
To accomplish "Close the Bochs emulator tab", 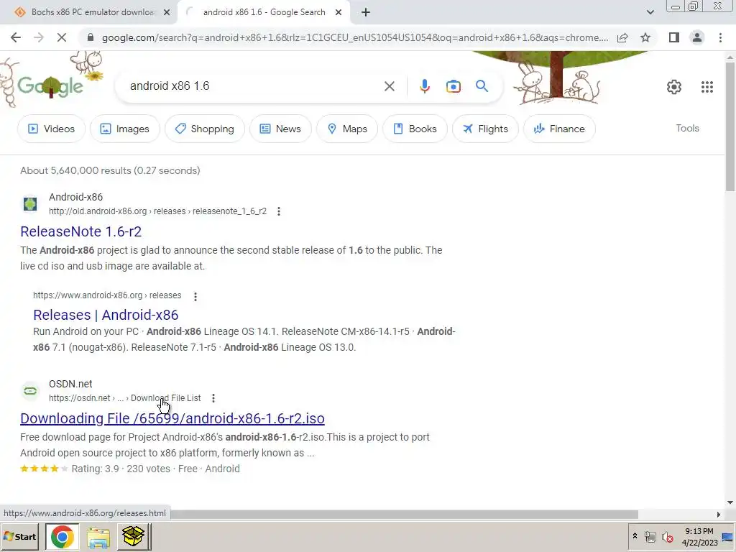I will click(166, 12).
